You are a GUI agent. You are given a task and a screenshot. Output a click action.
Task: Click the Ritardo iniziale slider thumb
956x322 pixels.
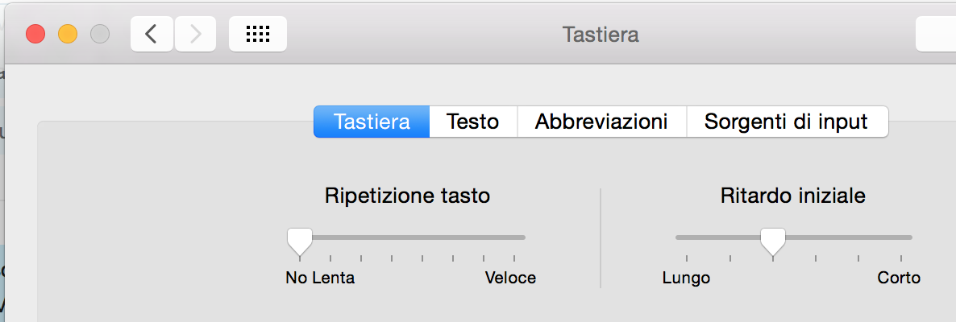tap(773, 242)
